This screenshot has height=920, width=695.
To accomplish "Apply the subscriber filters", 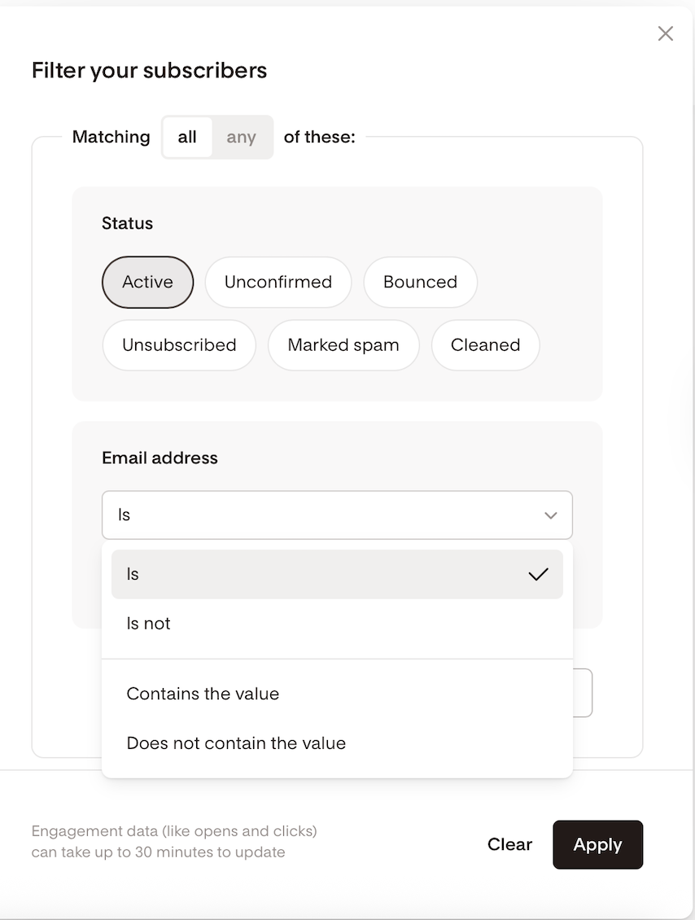I will pos(597,844).
